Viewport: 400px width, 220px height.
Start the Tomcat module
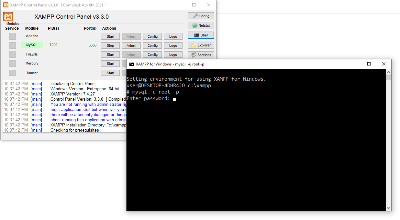coord(110,73)
